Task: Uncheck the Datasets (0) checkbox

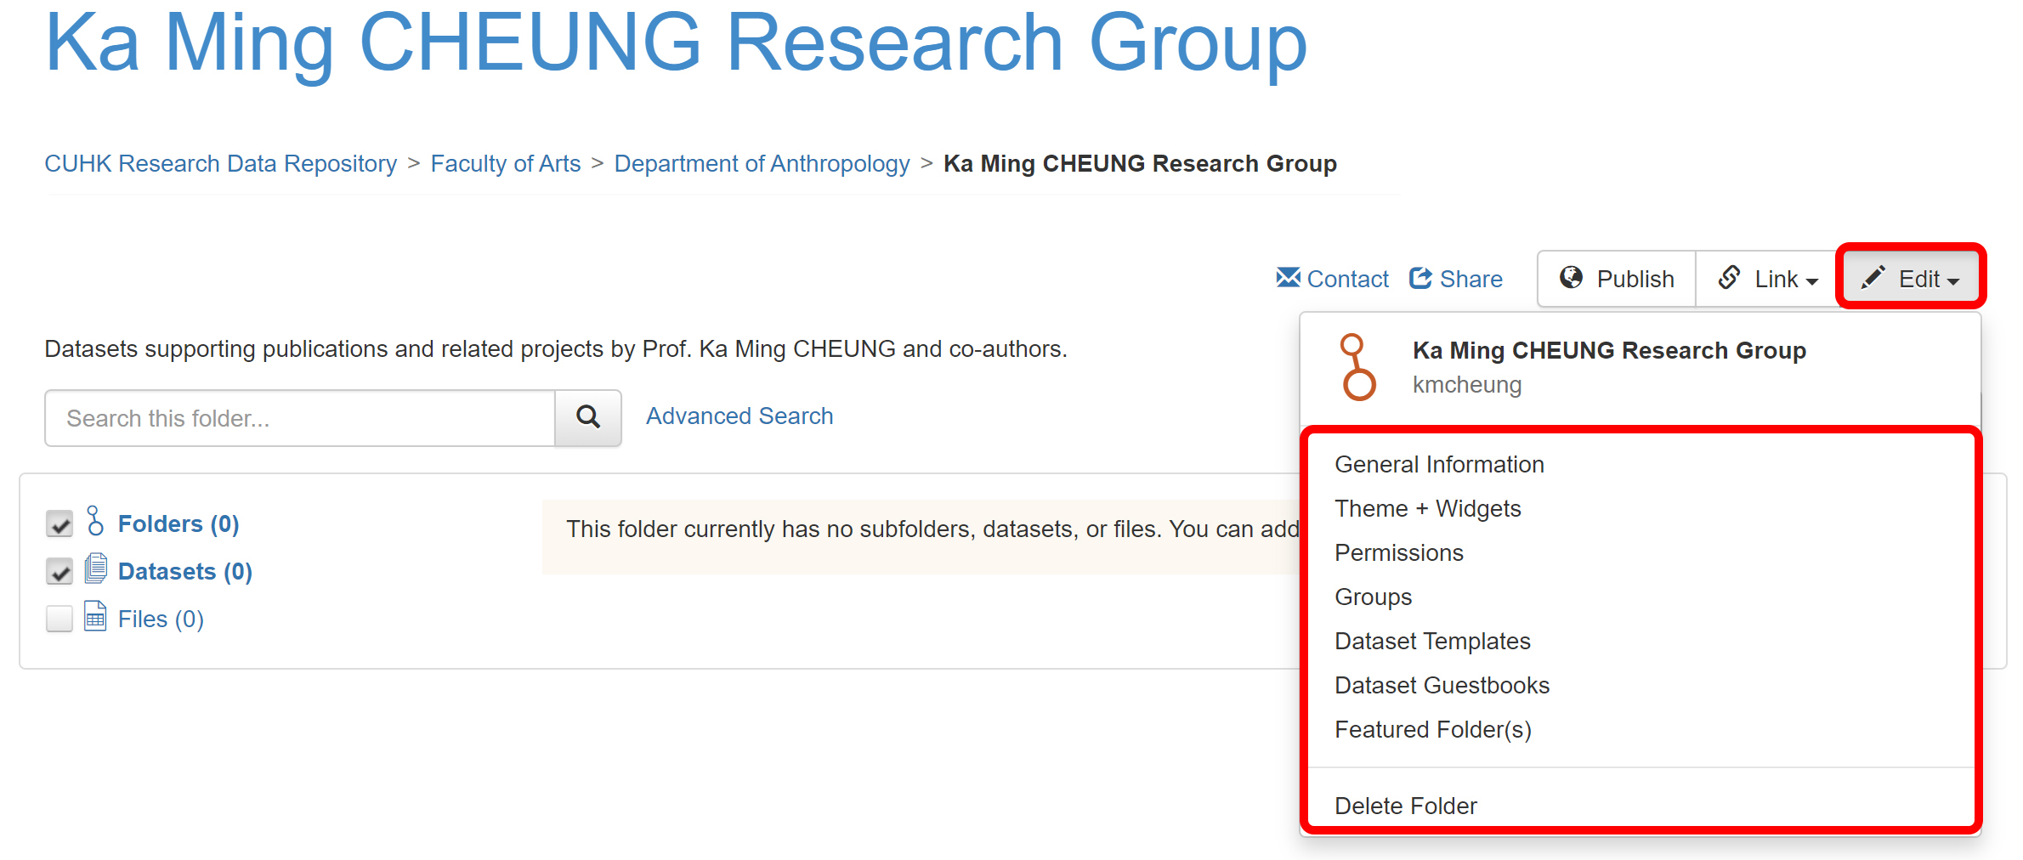Action: click(x=59, y=571)
